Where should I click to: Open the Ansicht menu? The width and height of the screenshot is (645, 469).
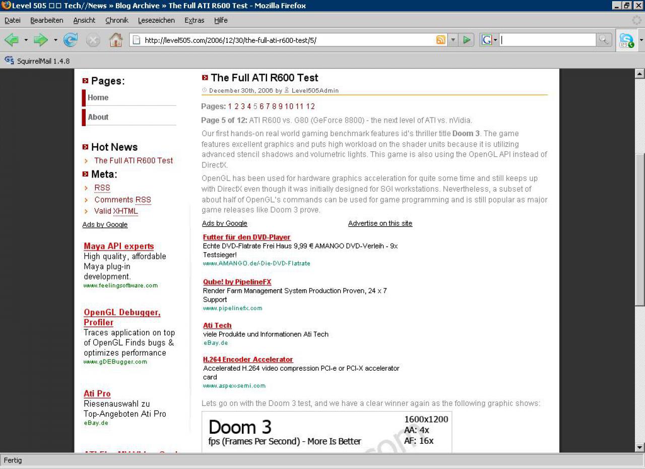(x=84, y=20)
